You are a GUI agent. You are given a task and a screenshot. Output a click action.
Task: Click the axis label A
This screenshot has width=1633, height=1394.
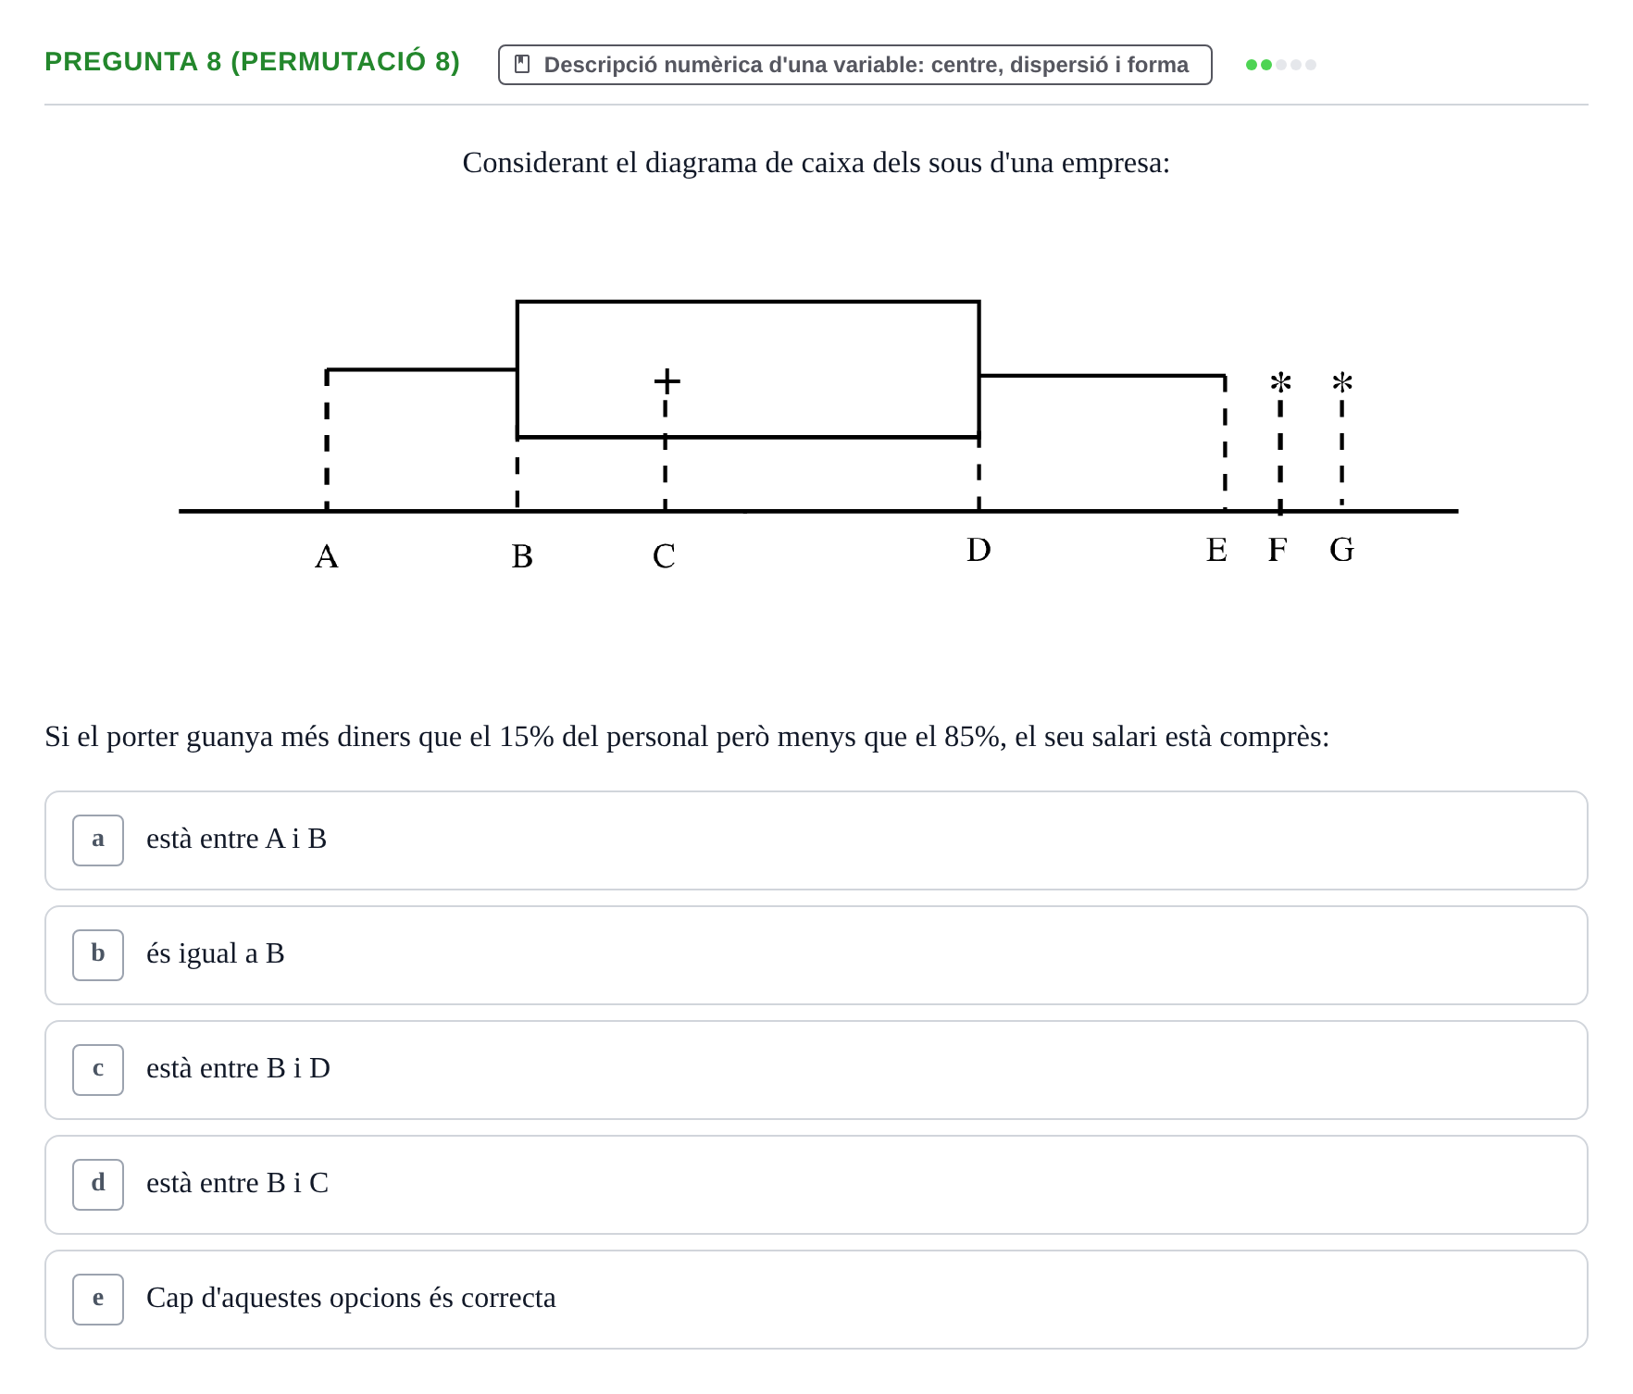(x=327, y=556)
